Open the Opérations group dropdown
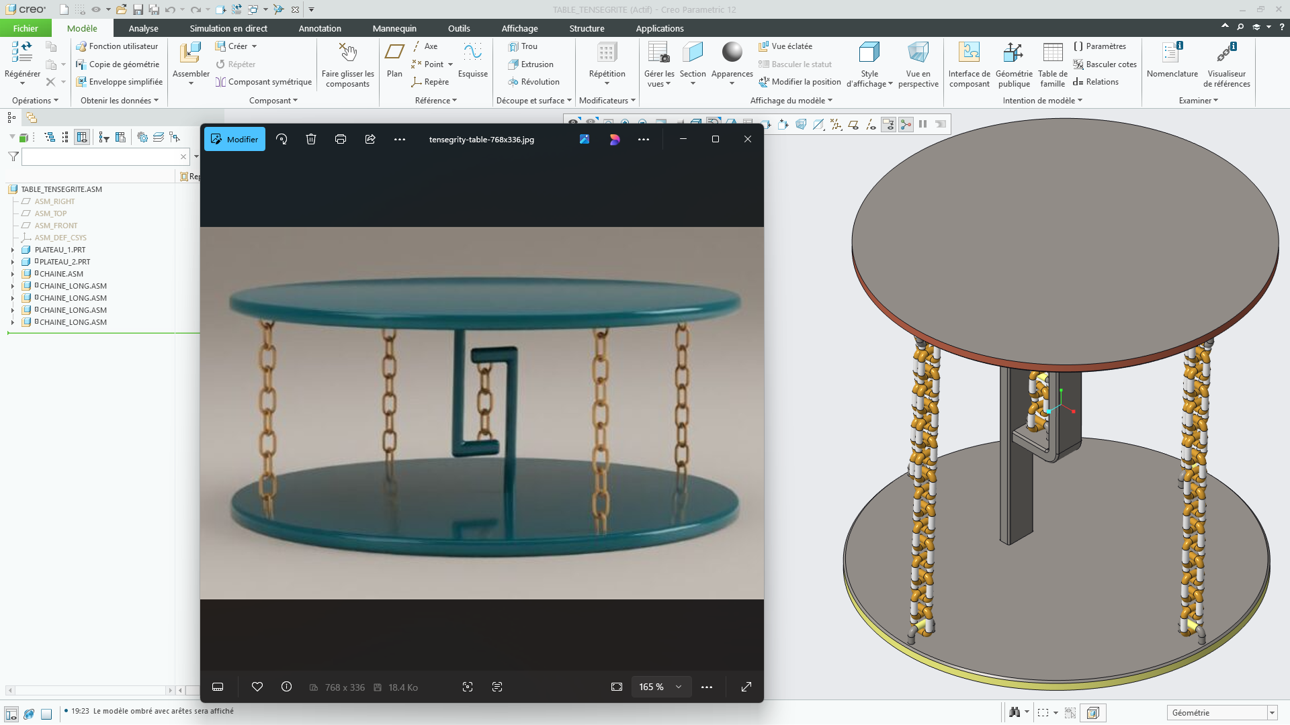This screenshot has height=725, width=1290. click(x=35, y=101)
